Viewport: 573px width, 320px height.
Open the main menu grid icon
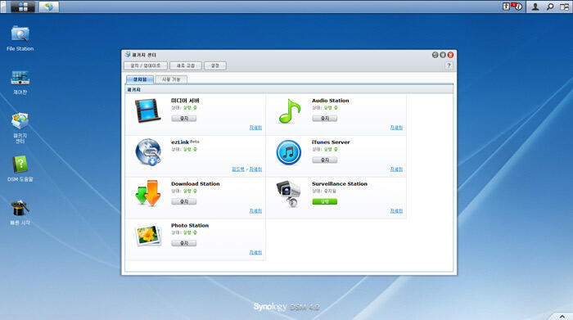pyautogui.click(x=23, y=7)
